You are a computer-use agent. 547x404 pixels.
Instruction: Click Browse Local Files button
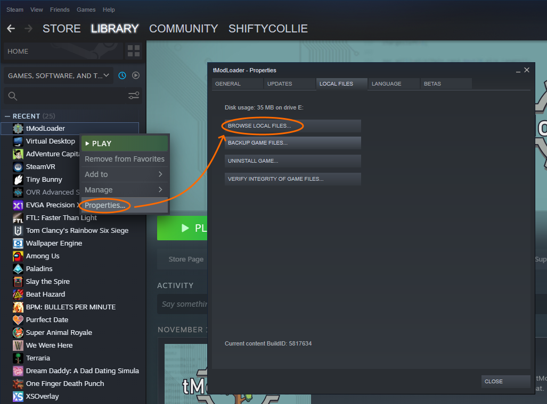pyautogui.click(x=293, y=126)
